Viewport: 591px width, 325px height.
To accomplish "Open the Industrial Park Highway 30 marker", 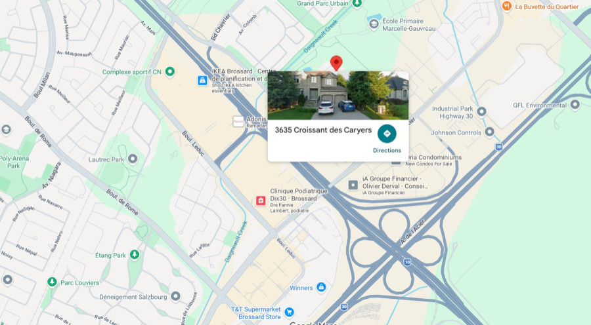I will tap(481, 111).
